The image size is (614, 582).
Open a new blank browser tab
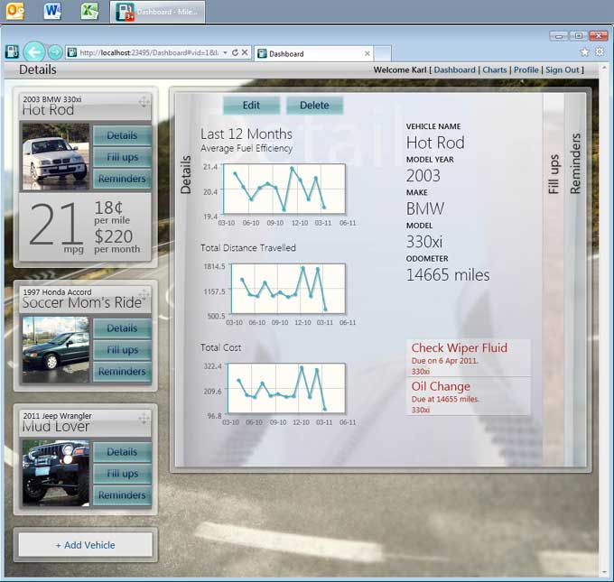383,53
